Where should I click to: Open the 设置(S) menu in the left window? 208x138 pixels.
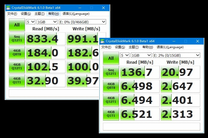point(26,14)
